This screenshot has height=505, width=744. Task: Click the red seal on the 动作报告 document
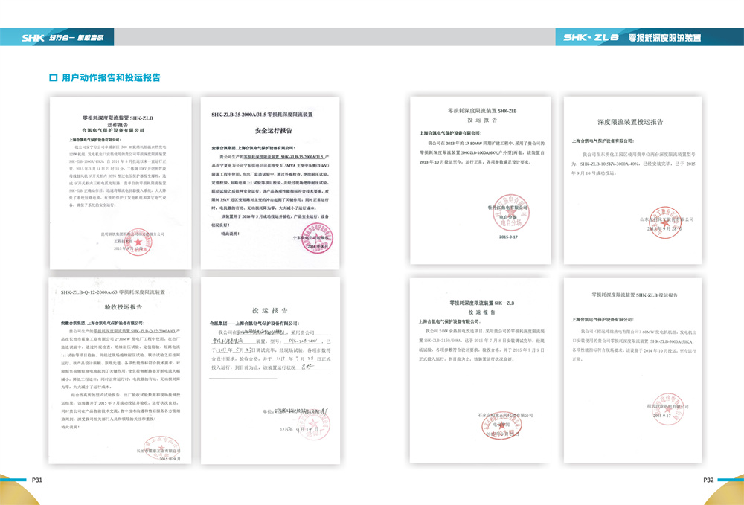click(x=138, y=242)
